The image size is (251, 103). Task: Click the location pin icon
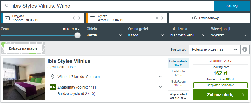[x=53, y=77]
